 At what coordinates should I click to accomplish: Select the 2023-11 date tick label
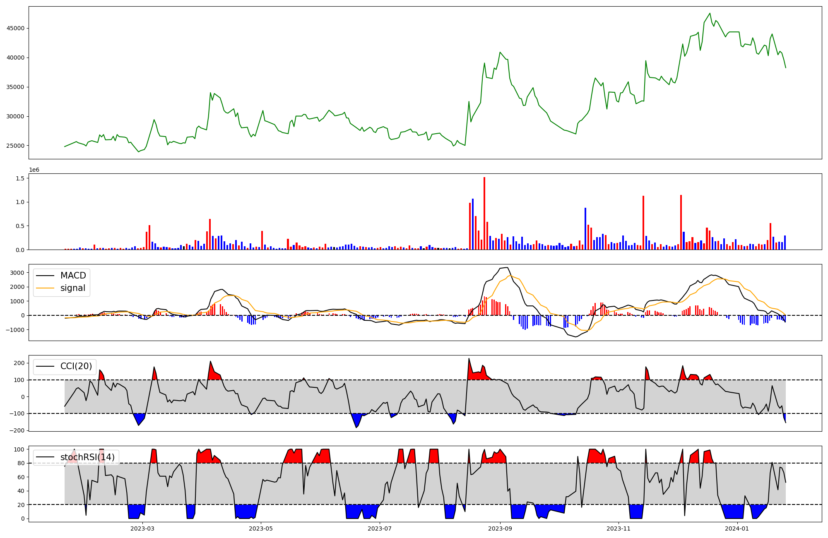coord(619,528)
